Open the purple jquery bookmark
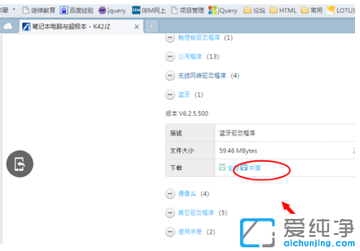The height and width of the screenshot is (251, 360). [112, 11]
